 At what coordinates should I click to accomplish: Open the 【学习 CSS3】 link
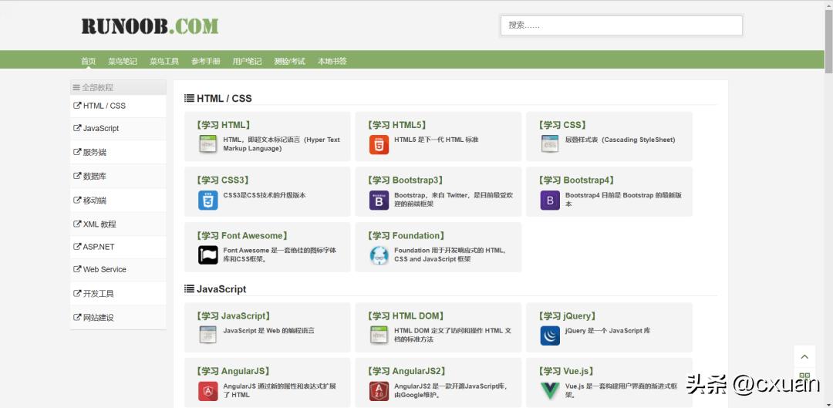tap(223, 180)
